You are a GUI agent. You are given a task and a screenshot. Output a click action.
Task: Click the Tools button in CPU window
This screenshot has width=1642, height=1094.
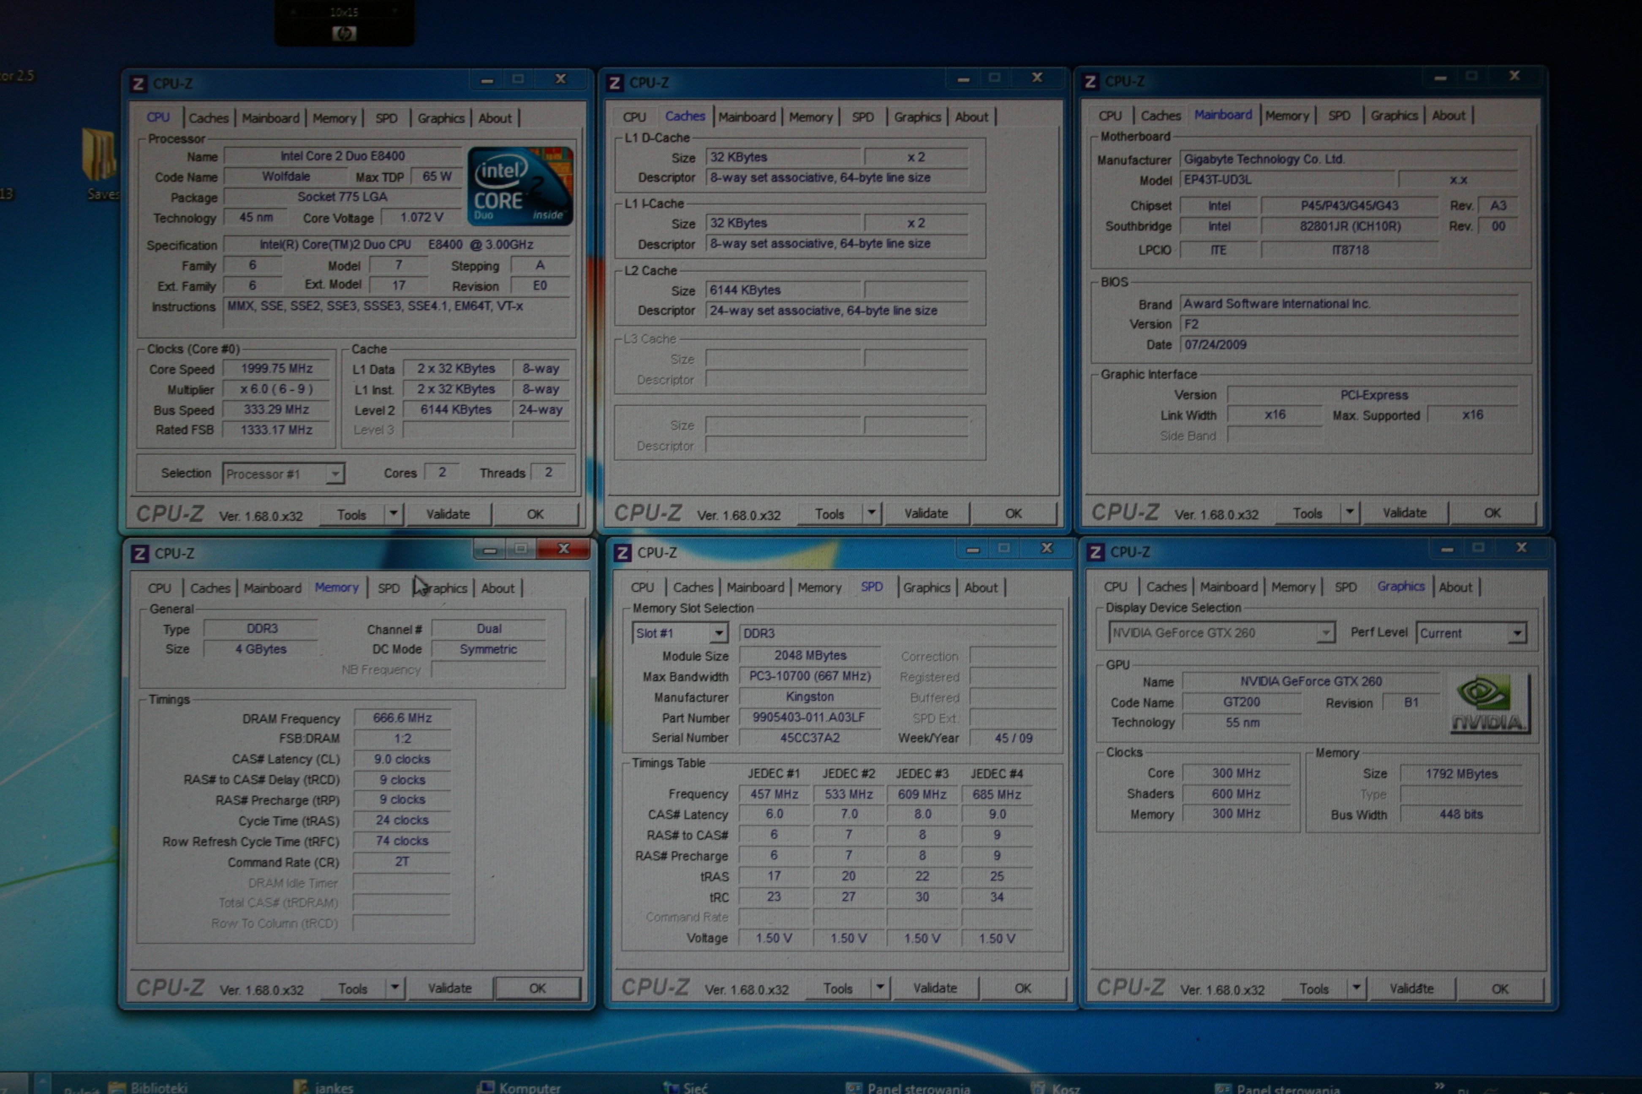[x=351, y=514]
